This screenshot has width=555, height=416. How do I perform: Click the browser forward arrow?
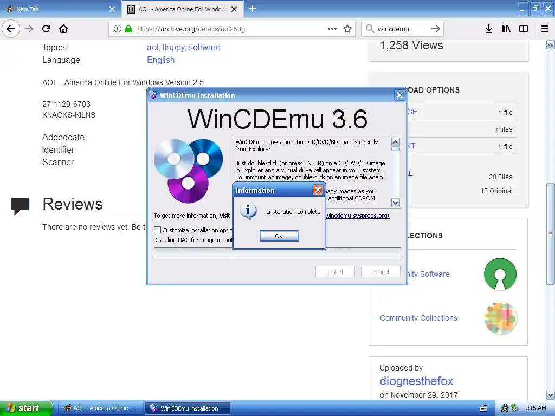[29, 29]
